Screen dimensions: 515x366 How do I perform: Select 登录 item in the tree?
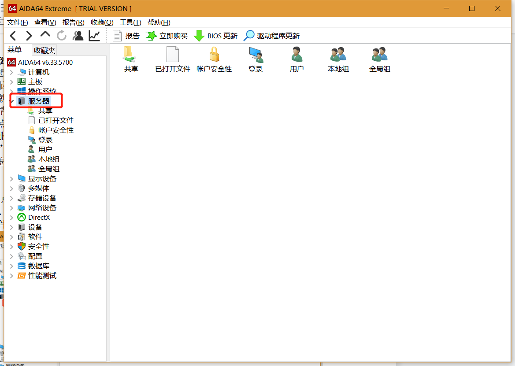tap(45, 140)
